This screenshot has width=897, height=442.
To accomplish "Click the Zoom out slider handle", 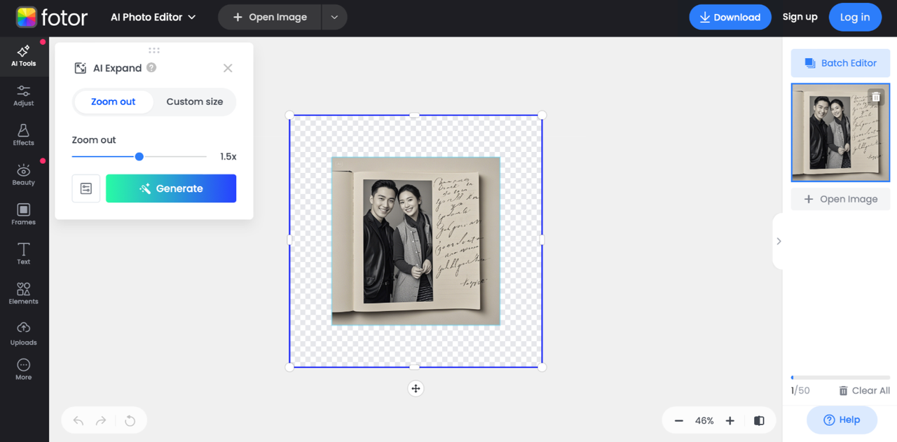I will coord(139,157).
